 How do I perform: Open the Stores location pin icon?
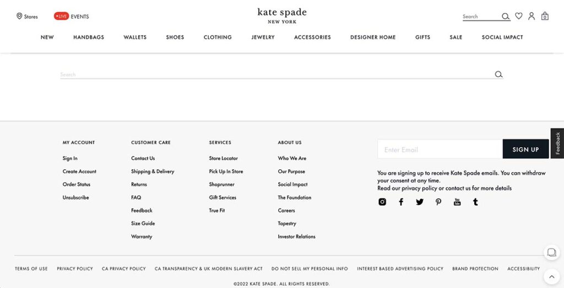(x=19, y=16)
